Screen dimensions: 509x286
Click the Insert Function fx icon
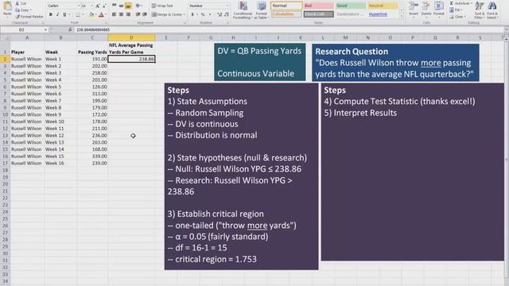coord(70,29)
